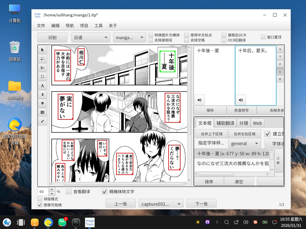
Task: Click the layers stack tool icon
Action: [42, 103]
